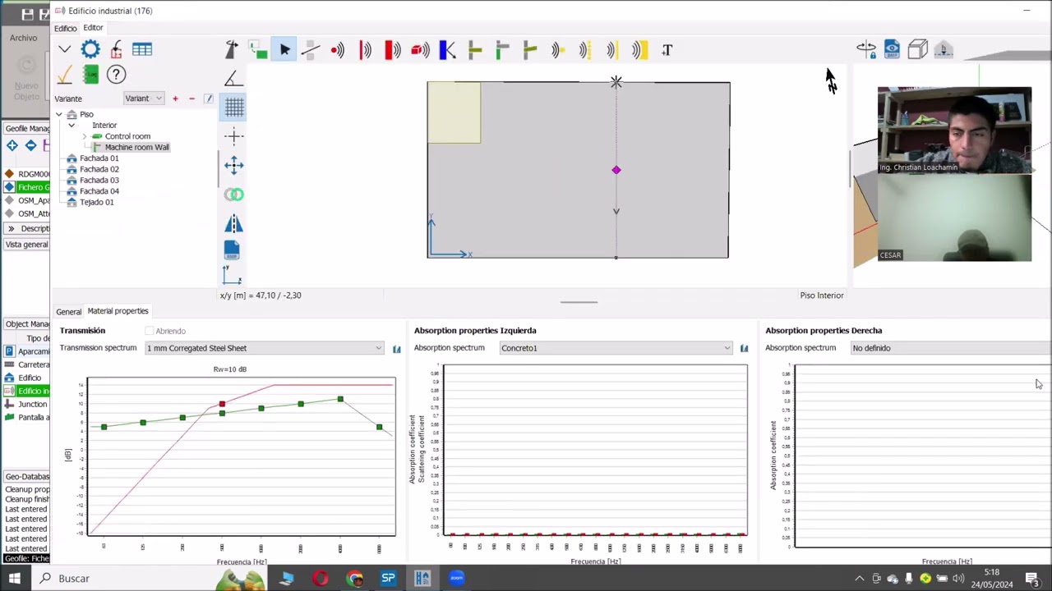This screenshot has height=591, width=1052.
Task: Select the arrow pointer tool
Action: 284,50
